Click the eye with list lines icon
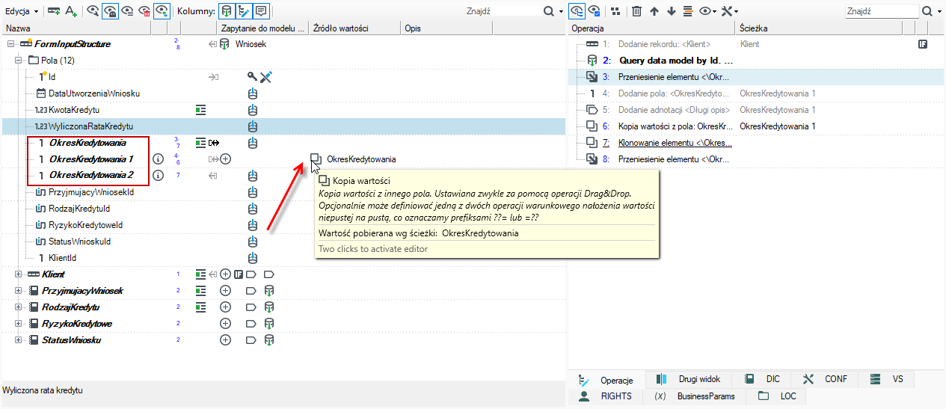The width and height of the screenshot is (946, 409). coord(127,11)
